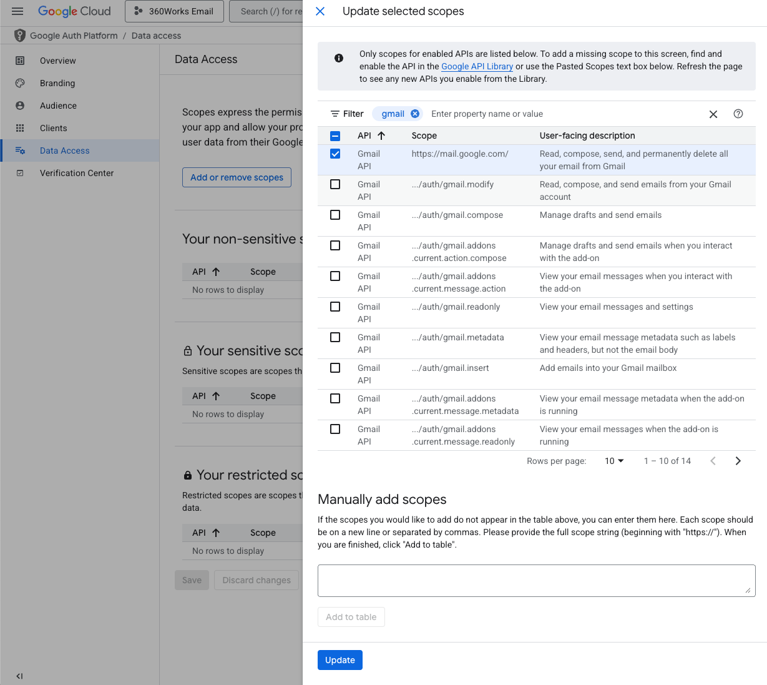The image size is (767, 685).
Task: Click the Search bar at the top
Action: pos(267,11)
